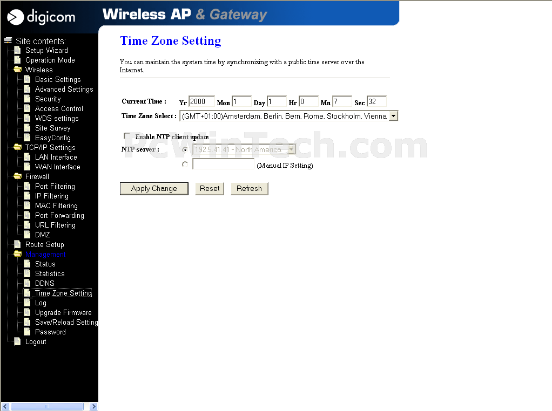This screenshot has height=411, width=552.
Task: Open the Statistics link
Action: click(50, 273)
